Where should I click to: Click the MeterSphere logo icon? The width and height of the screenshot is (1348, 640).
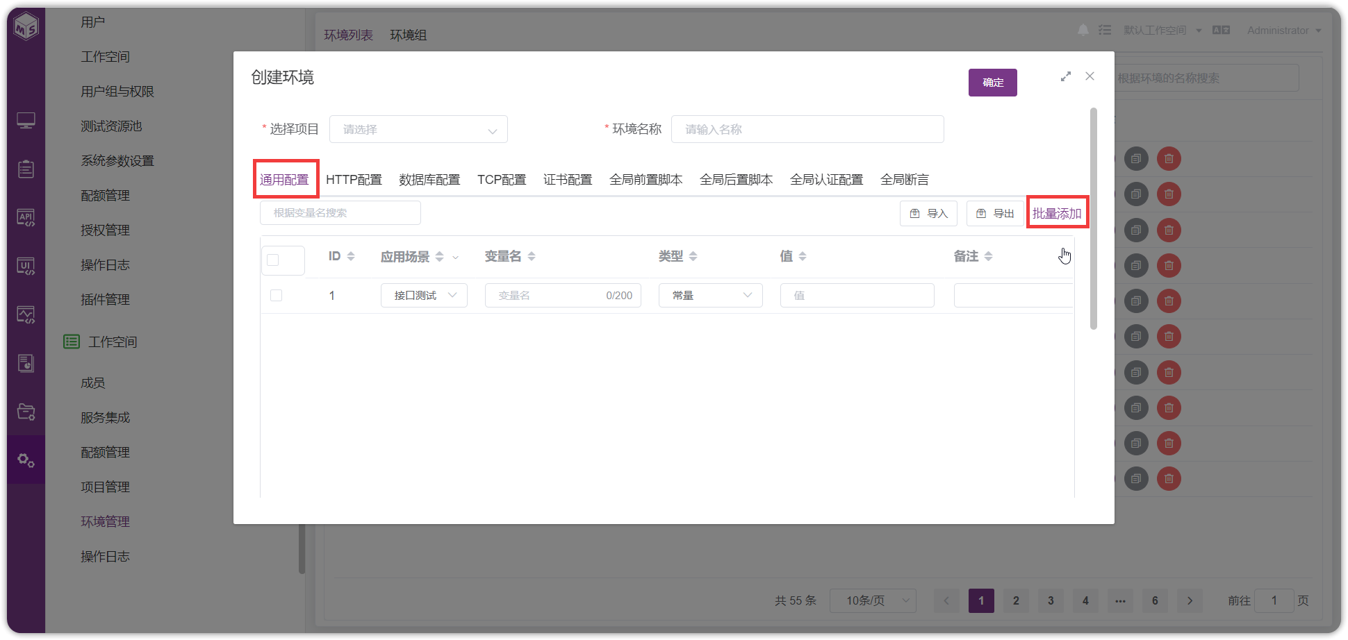[26, 26]
